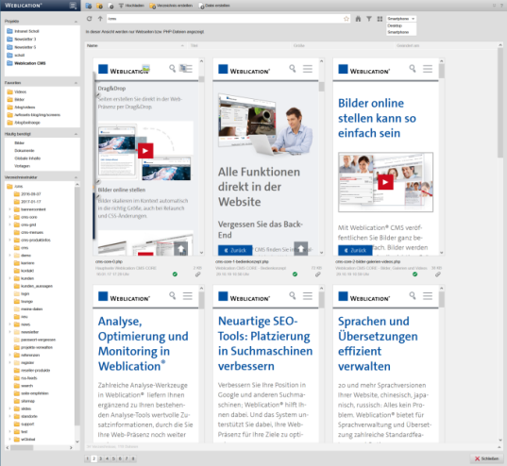Screen dimensions: 507x466
Task: Go to page 2 in pagination
Action: pyautogui.click(x=94, y=458)
